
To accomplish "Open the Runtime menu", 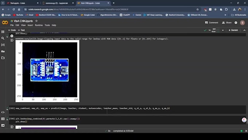I will tap(39, 25).
